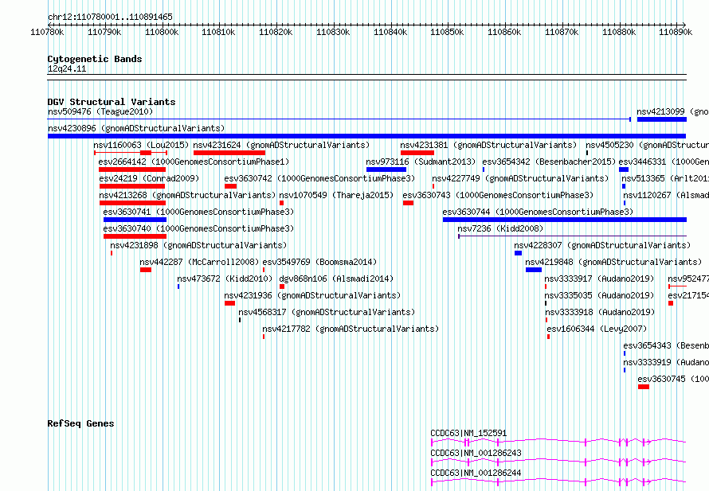Click the nsv7236 (Kidd2008) label
The width and height of the screenshot is (709, 491).
point(500,228)
